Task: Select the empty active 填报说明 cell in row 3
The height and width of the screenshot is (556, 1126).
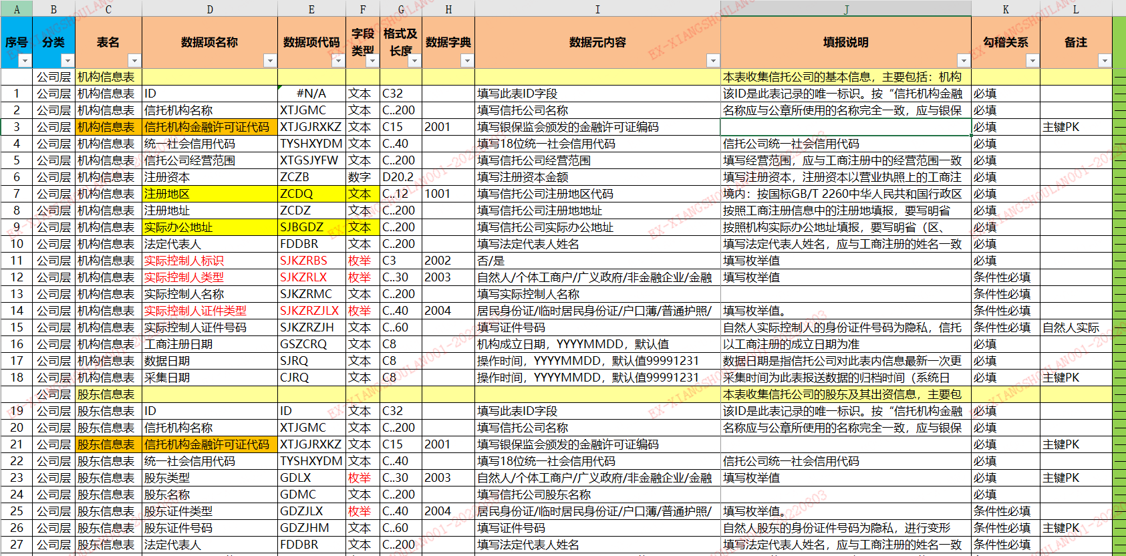Action: point(846,127)
